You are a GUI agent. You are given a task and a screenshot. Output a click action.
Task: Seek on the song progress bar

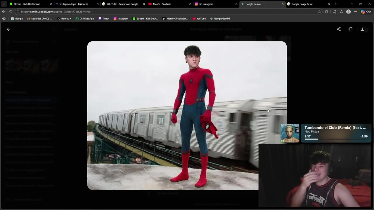click(336, 139)
